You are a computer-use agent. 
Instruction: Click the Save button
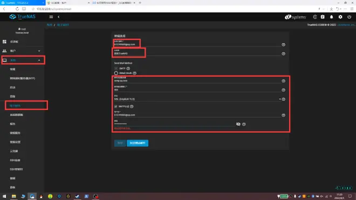[120, 143]
